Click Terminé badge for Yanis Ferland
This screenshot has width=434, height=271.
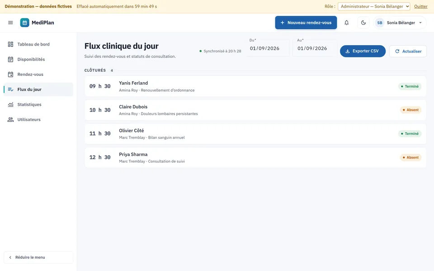pos(410,86)
